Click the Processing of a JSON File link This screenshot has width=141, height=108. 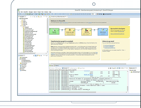(x=110, y=48)
